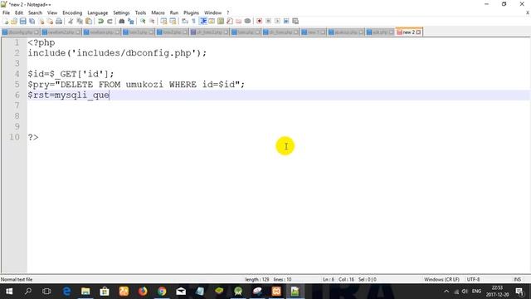Image resolution: width=531 pixels, height=299 pixels.
Task: Toggle synchronize horizontal scrolling
Action: [x=173, y=21]
